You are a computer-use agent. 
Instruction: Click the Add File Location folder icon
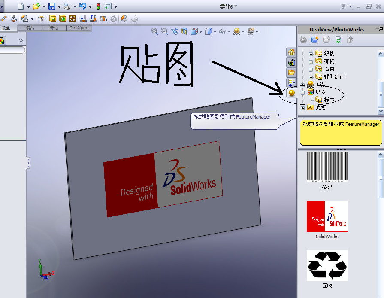[314, 40]
